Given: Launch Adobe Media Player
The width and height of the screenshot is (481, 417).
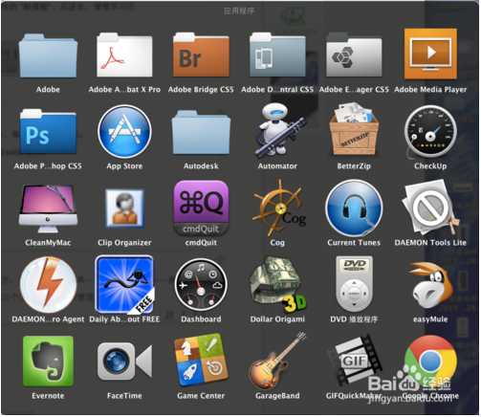Looking at the screenshot, I should 430,54.
